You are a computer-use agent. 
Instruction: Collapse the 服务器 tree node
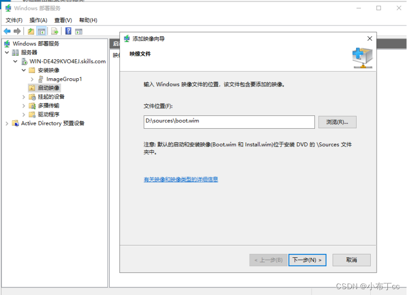7,53
